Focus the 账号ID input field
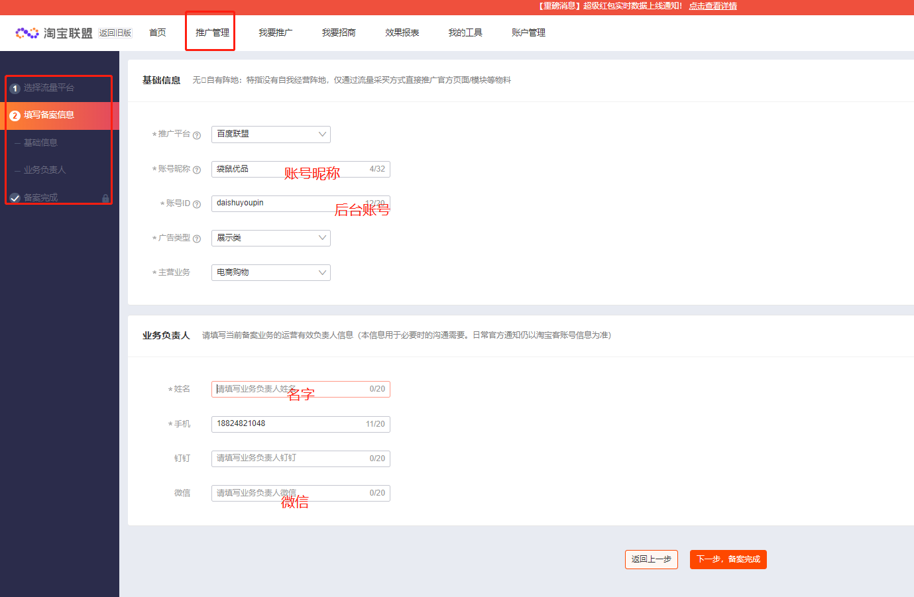Image resolution: width=914 pixels, height=597 pixels. point(301,203)
